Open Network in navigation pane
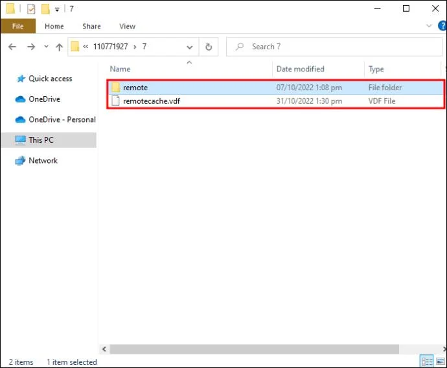Viewport: 447px width, 368px height. pos(43,160)
